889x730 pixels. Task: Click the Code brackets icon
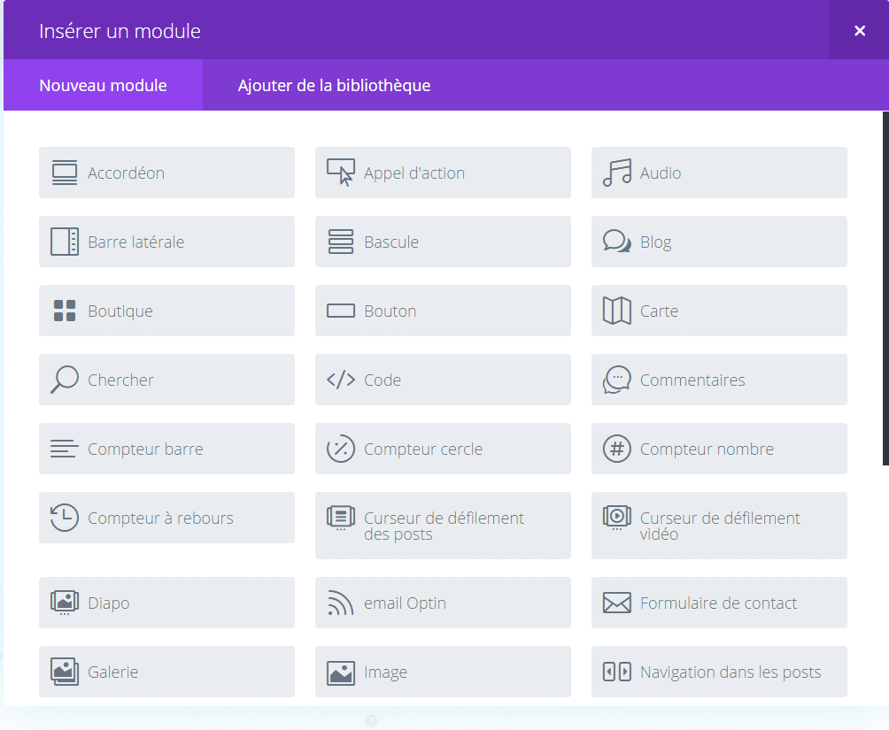pos(341,380)
